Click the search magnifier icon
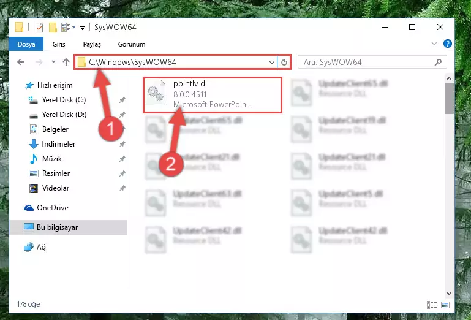 pyautogui.click(x=439, y=63)
